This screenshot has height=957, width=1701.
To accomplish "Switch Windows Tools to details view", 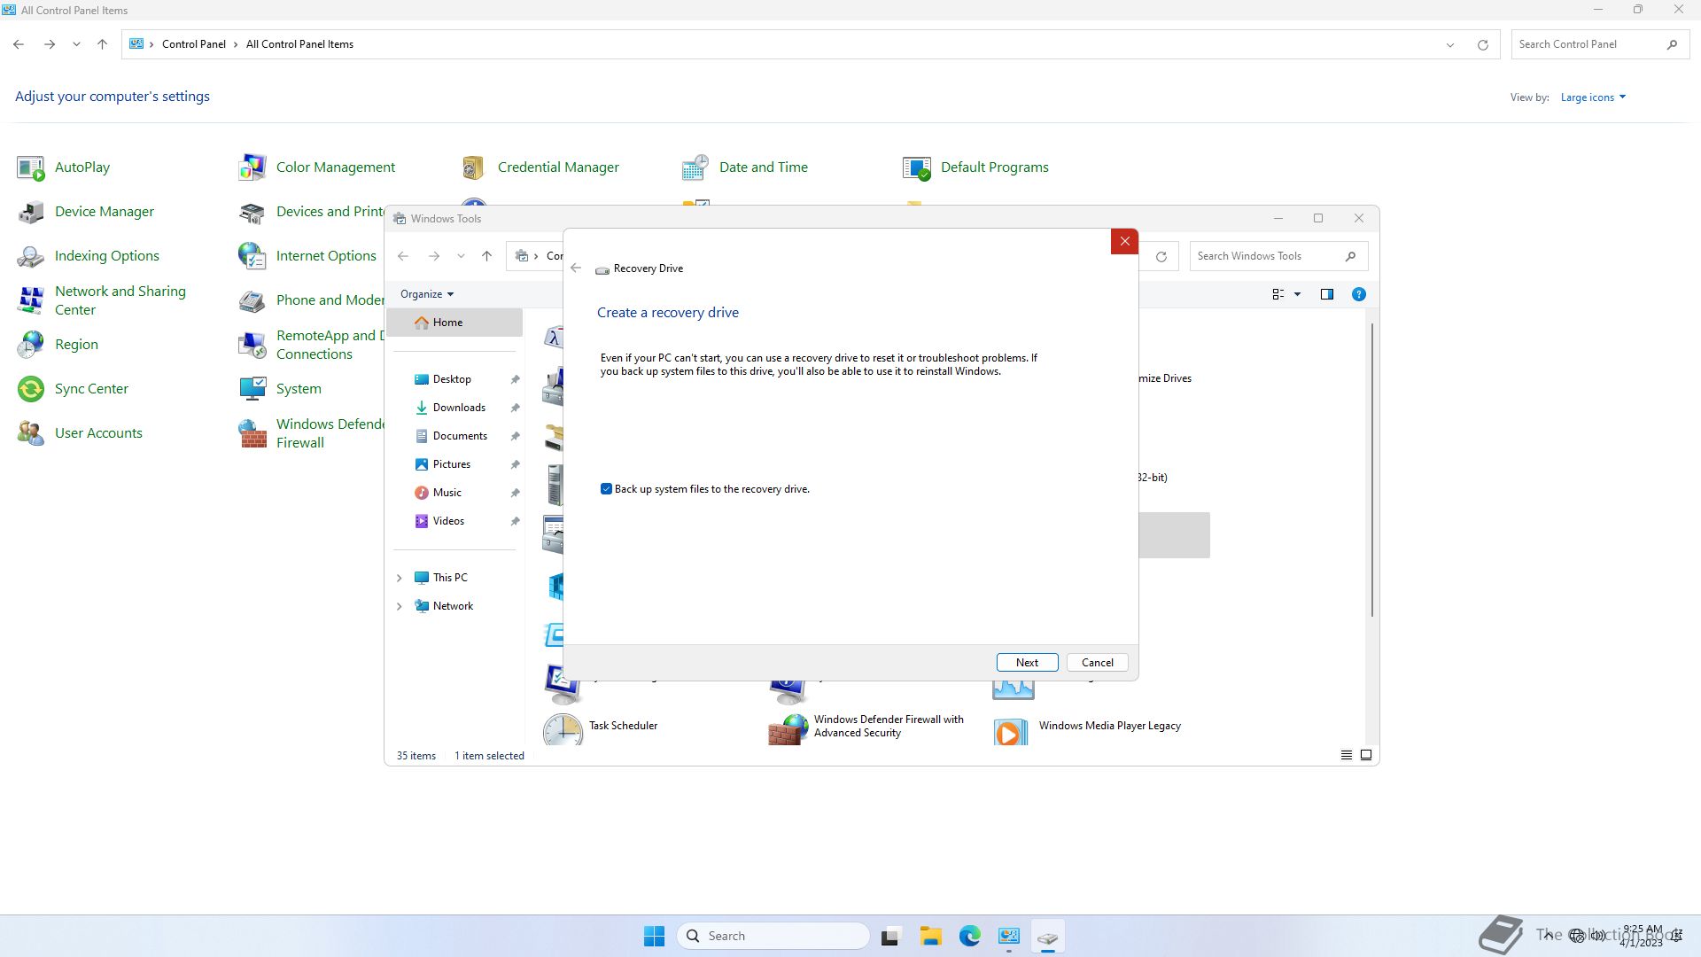I will 1346,756.
